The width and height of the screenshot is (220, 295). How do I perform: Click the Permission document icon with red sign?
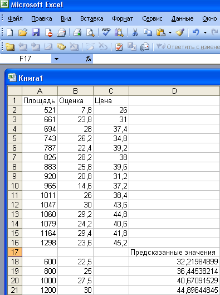[48, 32]
